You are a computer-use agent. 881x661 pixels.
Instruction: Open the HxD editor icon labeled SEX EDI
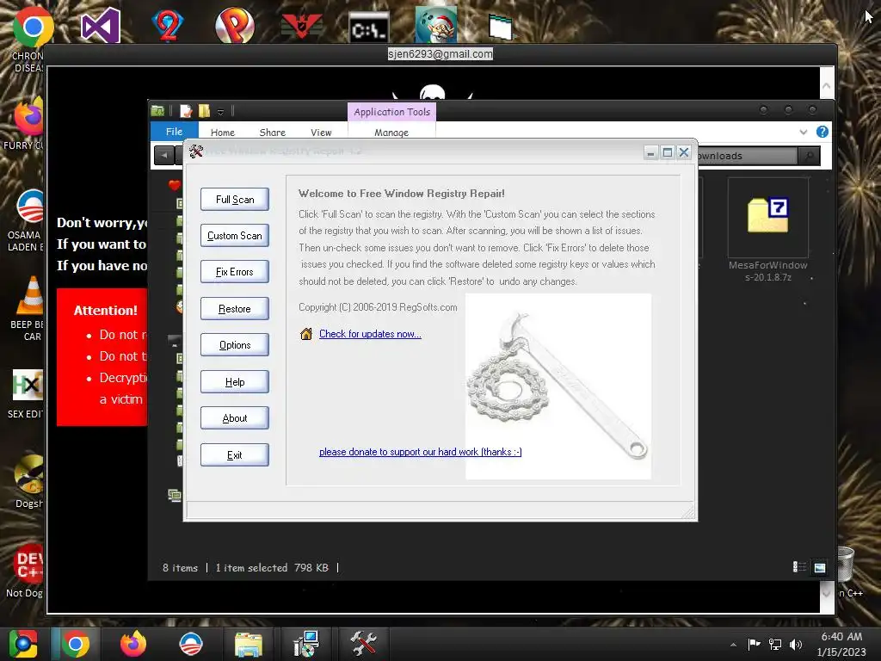[x=28, y=385]
